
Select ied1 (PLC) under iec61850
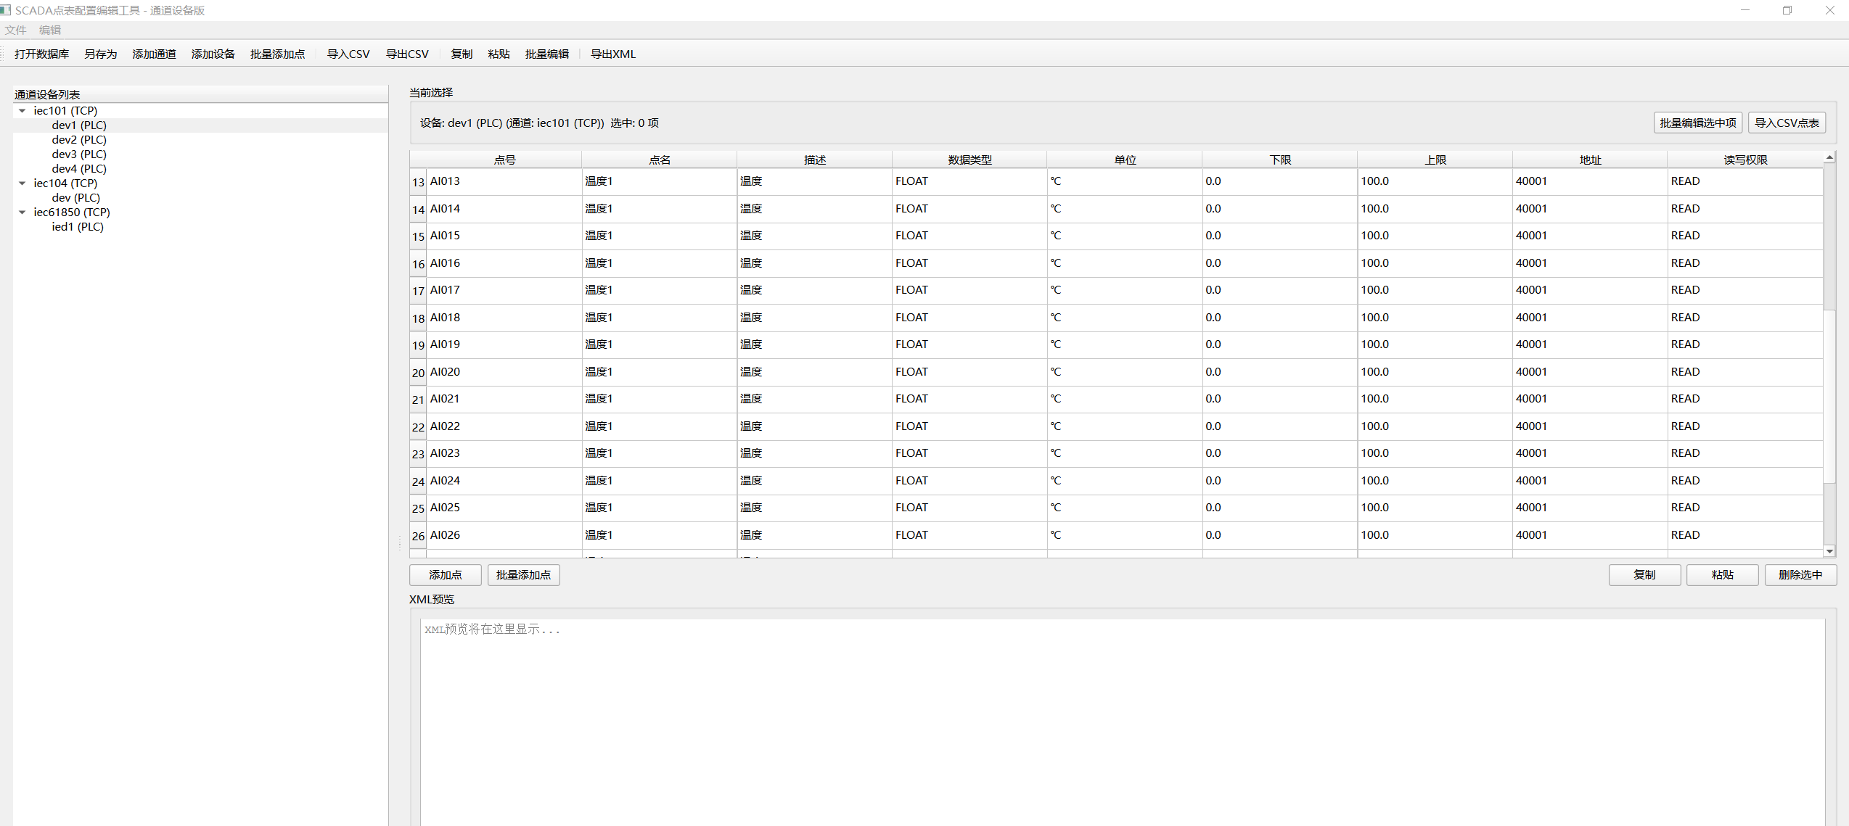(x=78, y=226)
